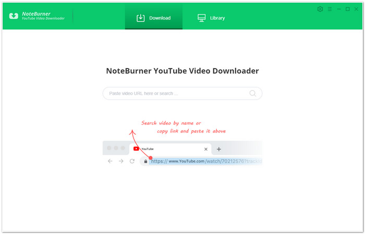
Task: Click the NoteBurner brand name text
Action: (36, 14)
